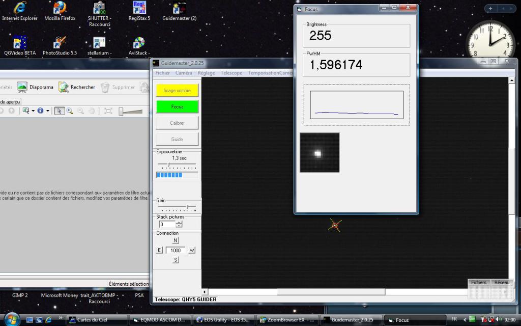521x326 pixels.
Task: Click the Guide button
Action: tap(177, 139)
